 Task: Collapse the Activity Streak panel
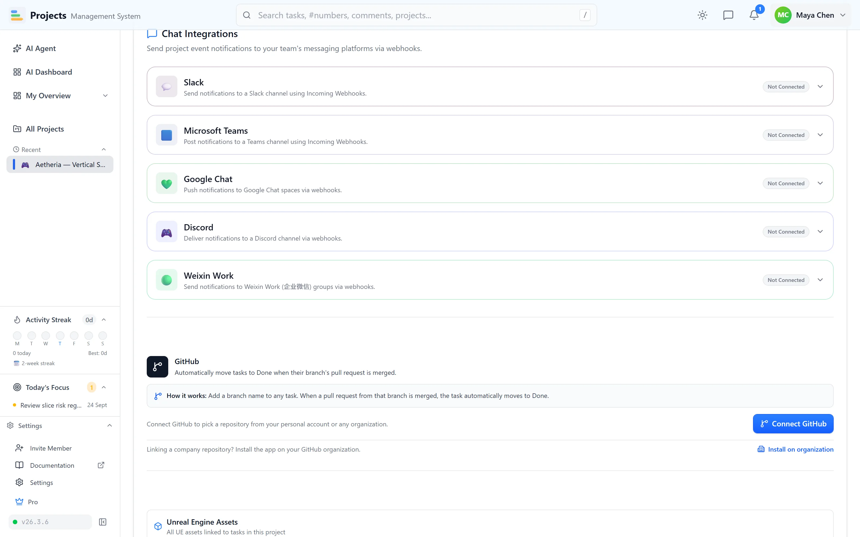[104, 320]
